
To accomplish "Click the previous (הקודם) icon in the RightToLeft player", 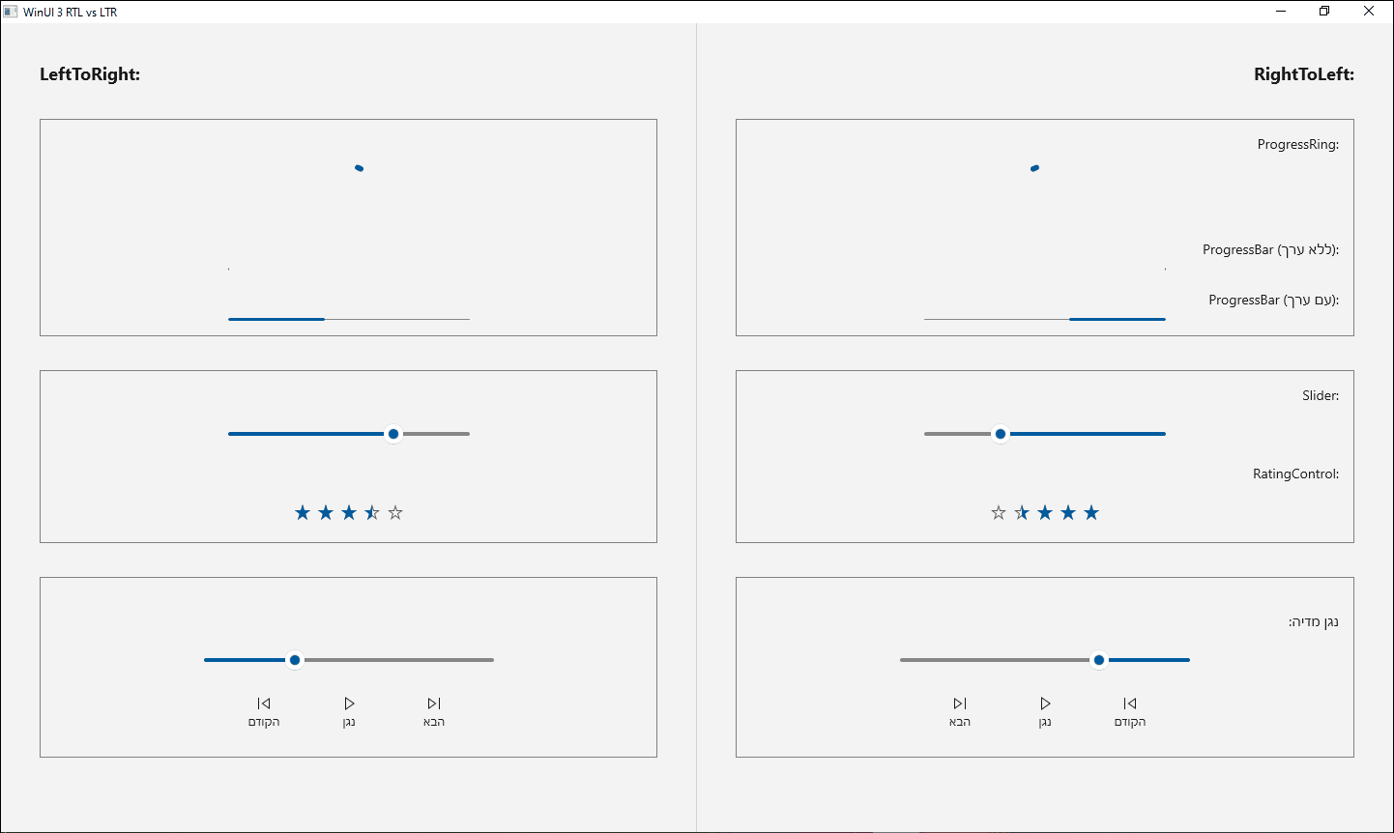I will (1130, 704).
